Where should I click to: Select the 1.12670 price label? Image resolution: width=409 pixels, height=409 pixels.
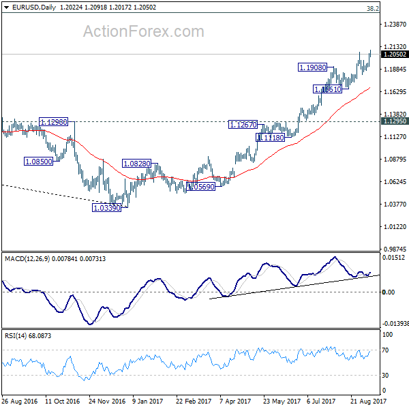243,125
